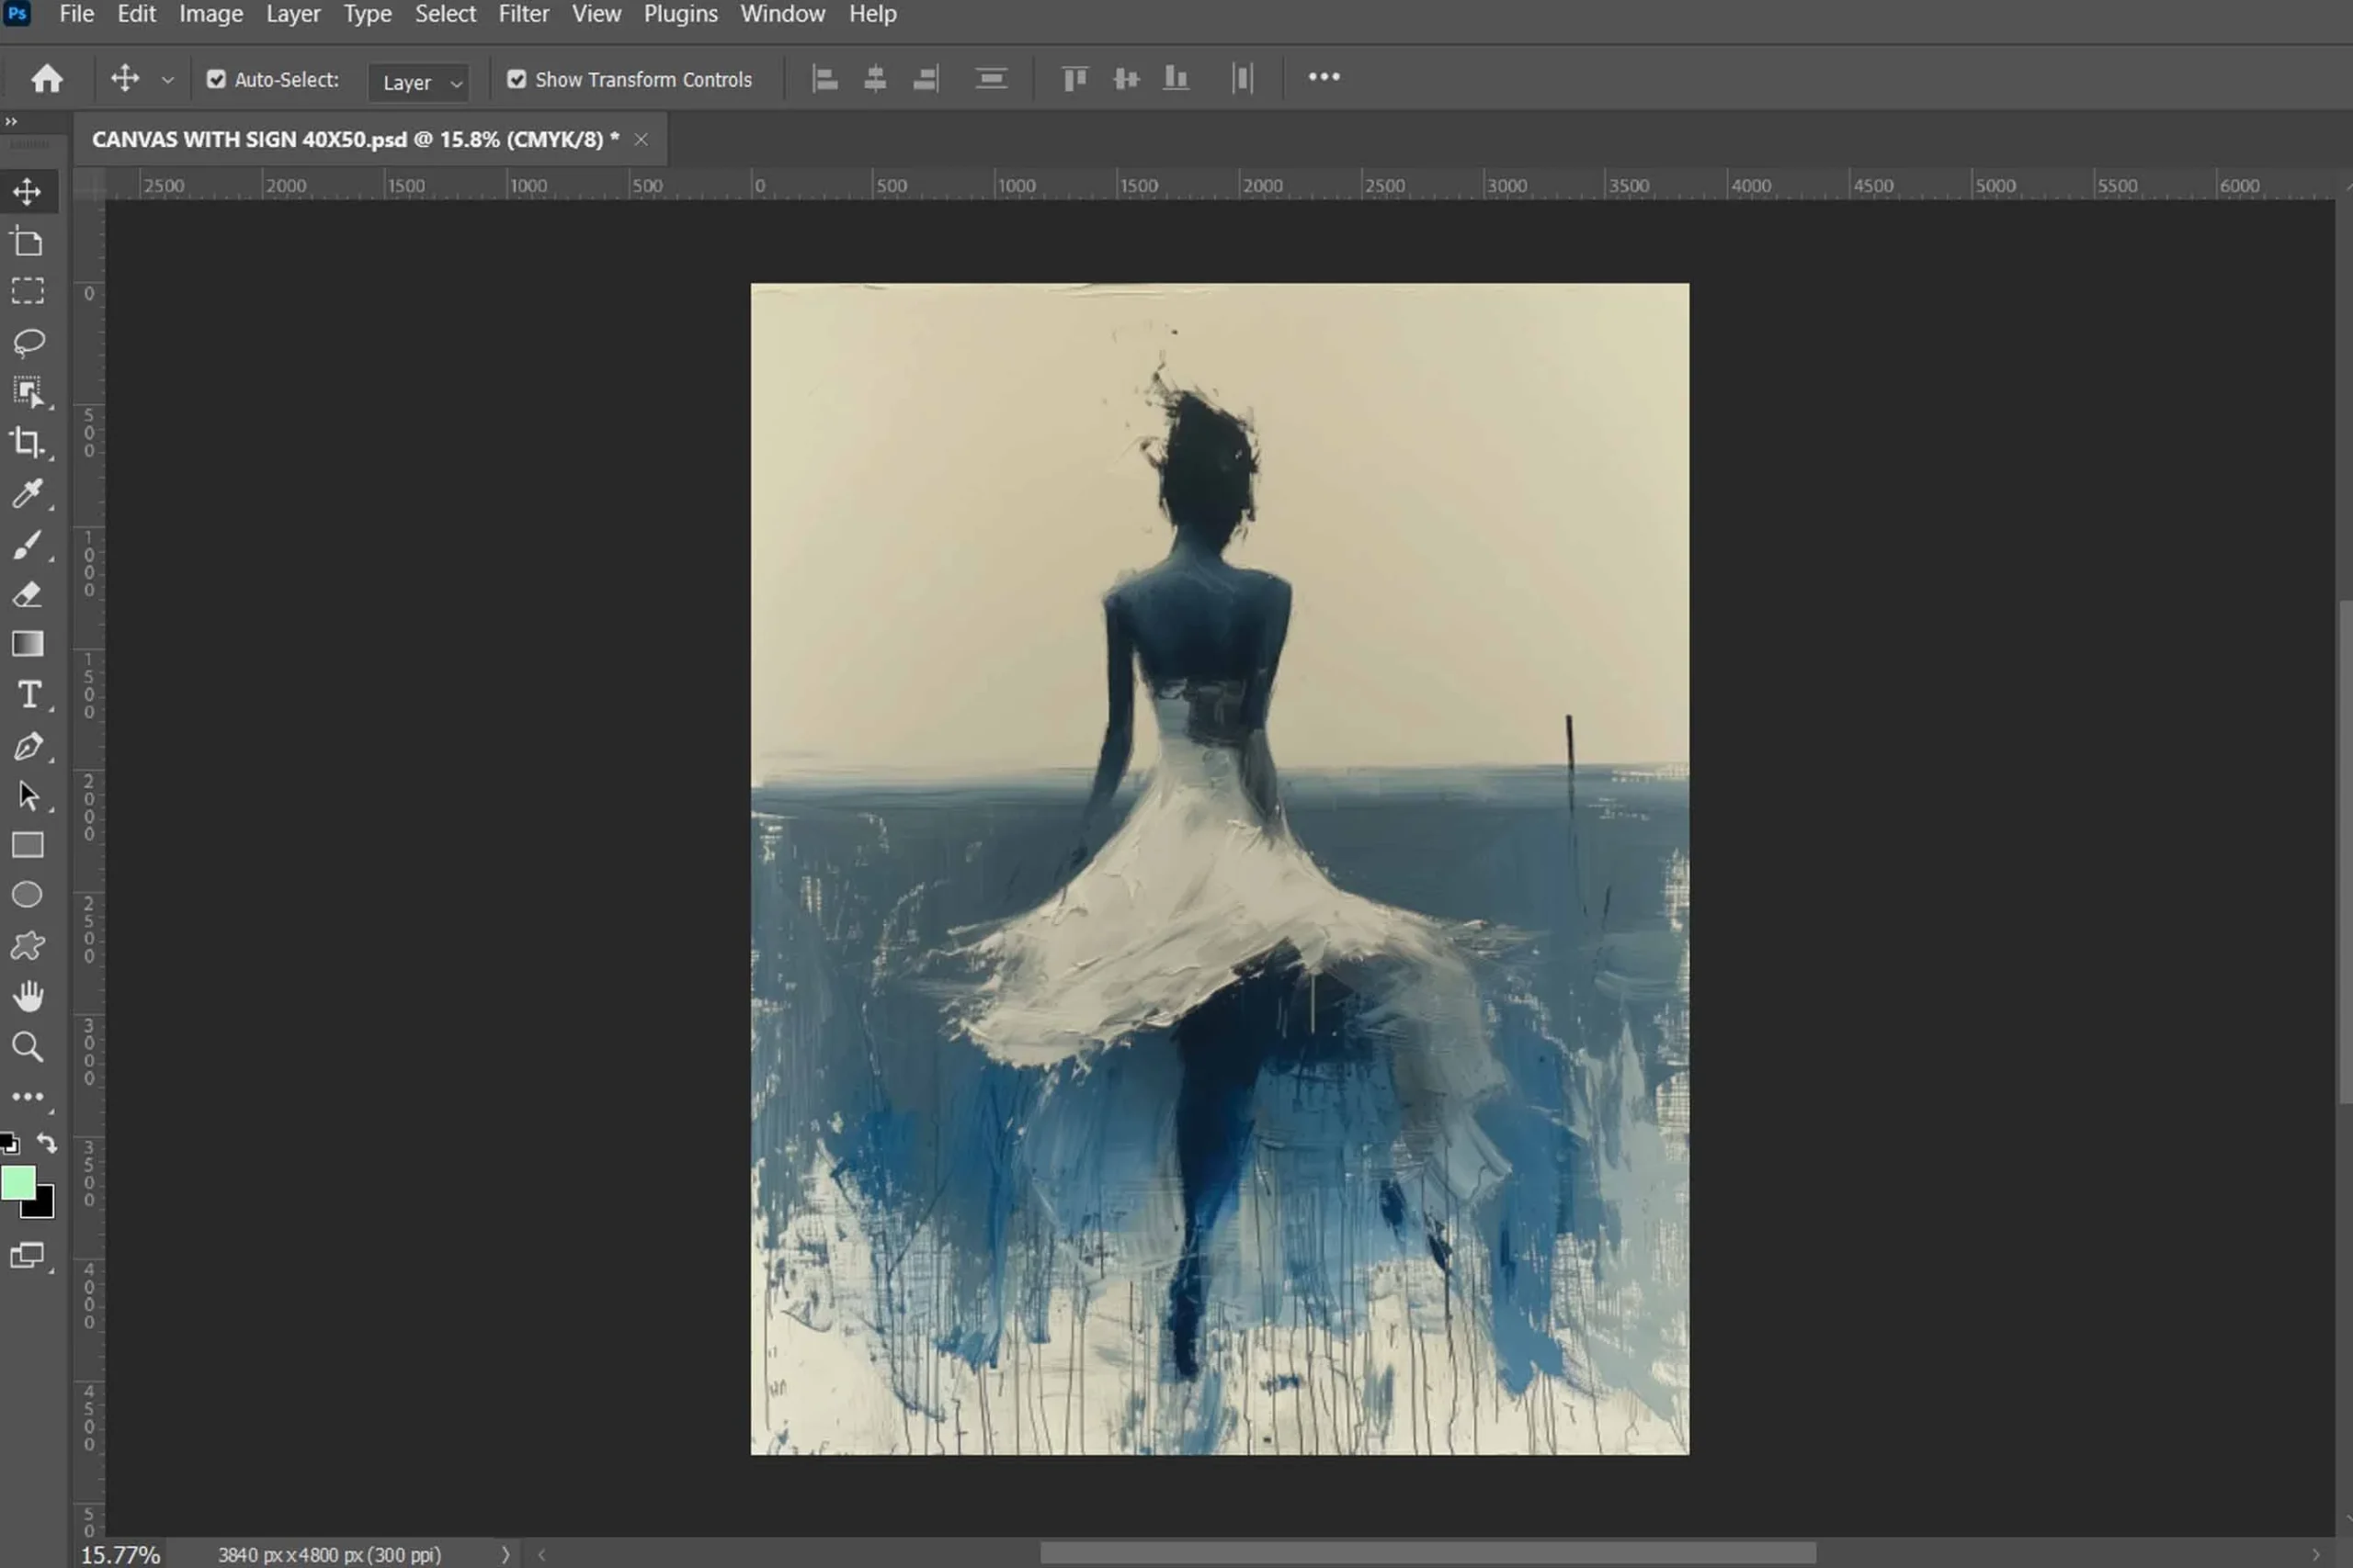2353x1568 pixels.
Task: Reset default foreground and background colors
Action: coord(9,1143)
